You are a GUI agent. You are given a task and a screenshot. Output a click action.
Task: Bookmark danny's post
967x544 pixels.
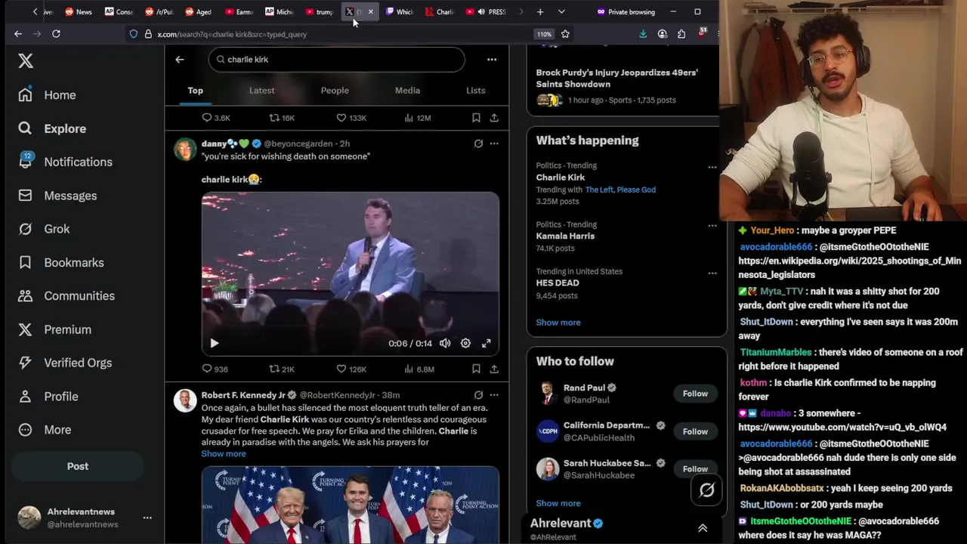click(476, 369)
